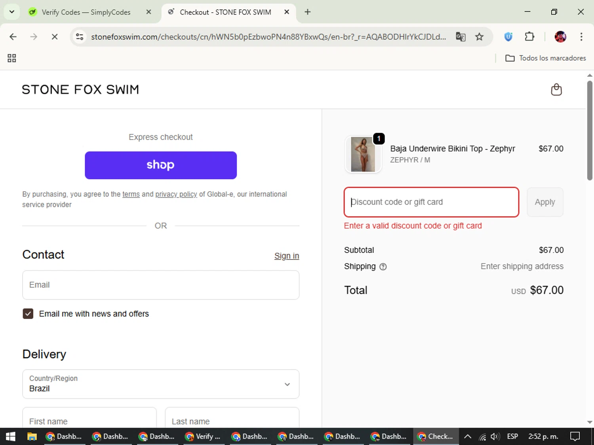Open the Extensions puzzle icon
This screenshot has width=594, height=445.
tap(529, 37)
